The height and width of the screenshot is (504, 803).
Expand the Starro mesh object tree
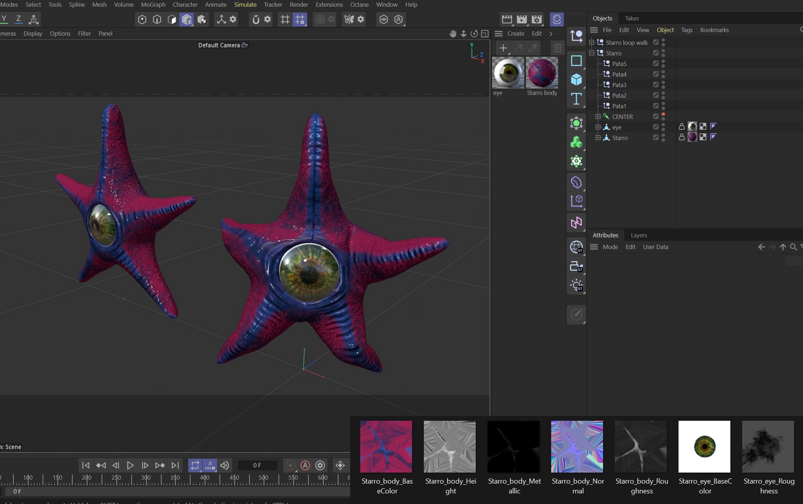[598, 138]
